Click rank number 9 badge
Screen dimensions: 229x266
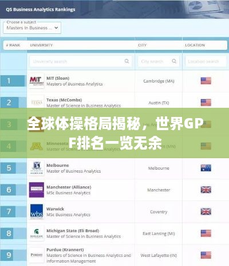click(x=7, y=255)
